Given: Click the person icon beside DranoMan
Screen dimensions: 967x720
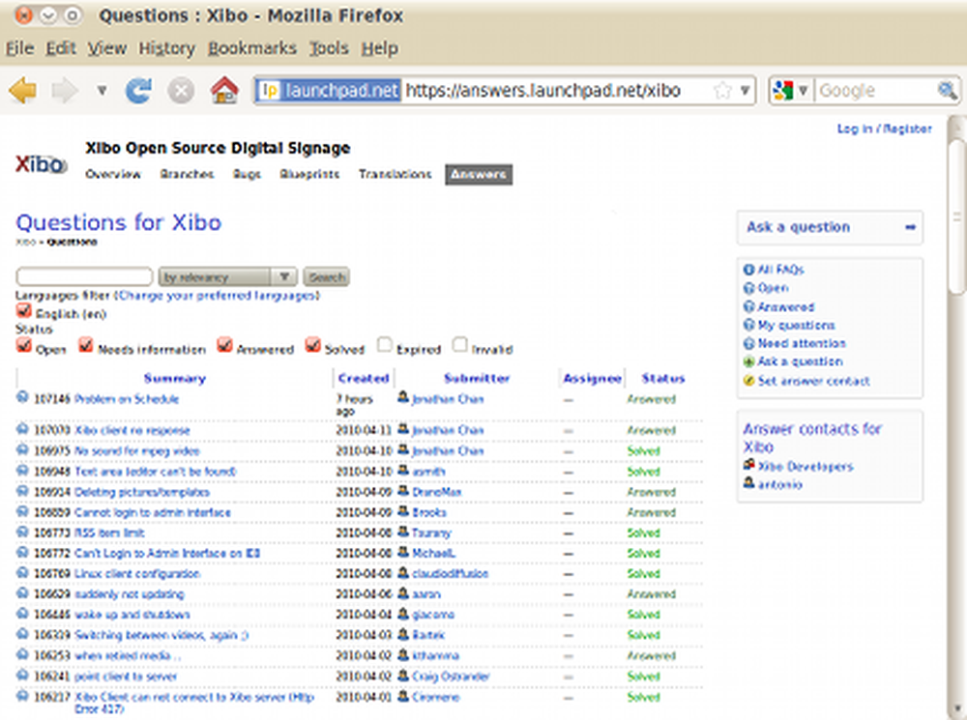Looking at the screenshot, I should coord(403,491).
